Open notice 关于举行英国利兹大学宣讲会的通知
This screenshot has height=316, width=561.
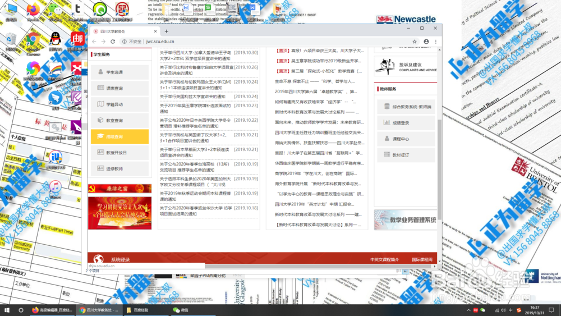pyautogui.click(x=192, y=97)
